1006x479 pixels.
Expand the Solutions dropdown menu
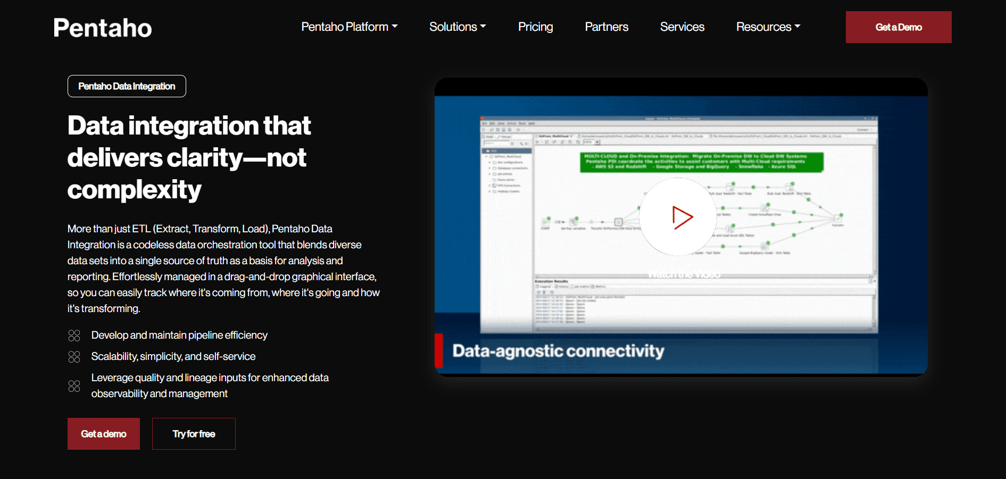coord(458,27)
